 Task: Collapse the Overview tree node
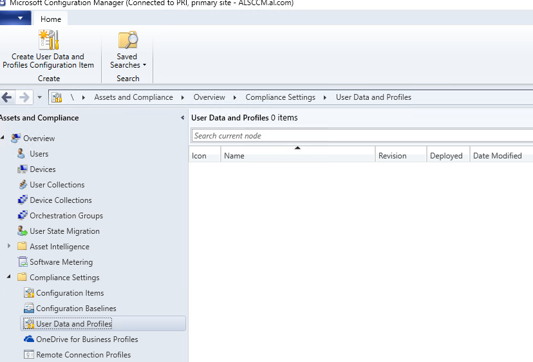(3, 137)
